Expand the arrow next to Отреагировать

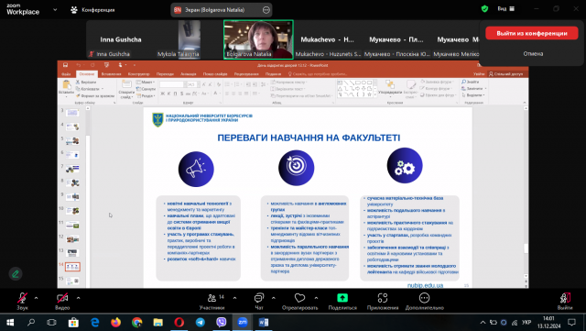316,298
